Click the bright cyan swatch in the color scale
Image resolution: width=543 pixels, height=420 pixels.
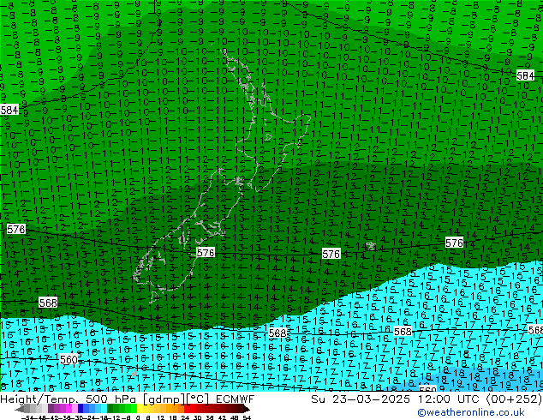point(104,409)
